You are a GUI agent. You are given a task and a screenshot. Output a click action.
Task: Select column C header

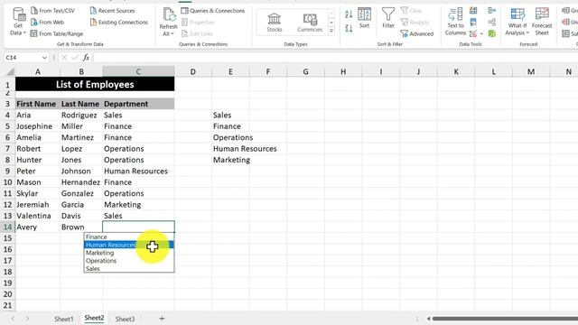[x=138, y=71]
